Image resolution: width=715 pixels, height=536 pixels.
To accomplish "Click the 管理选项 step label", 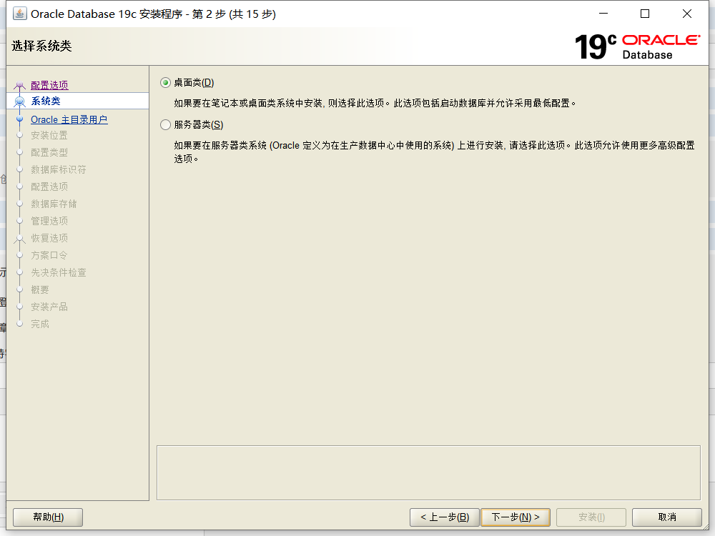I will [49, 221].
